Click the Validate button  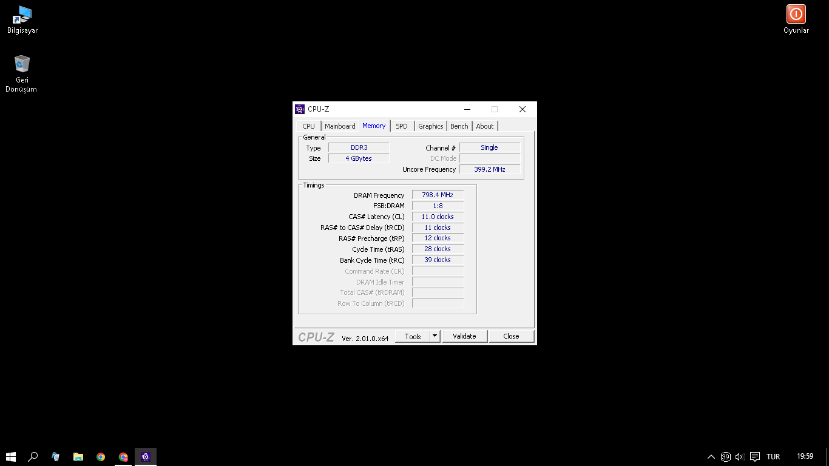click(x=465, y=336)
